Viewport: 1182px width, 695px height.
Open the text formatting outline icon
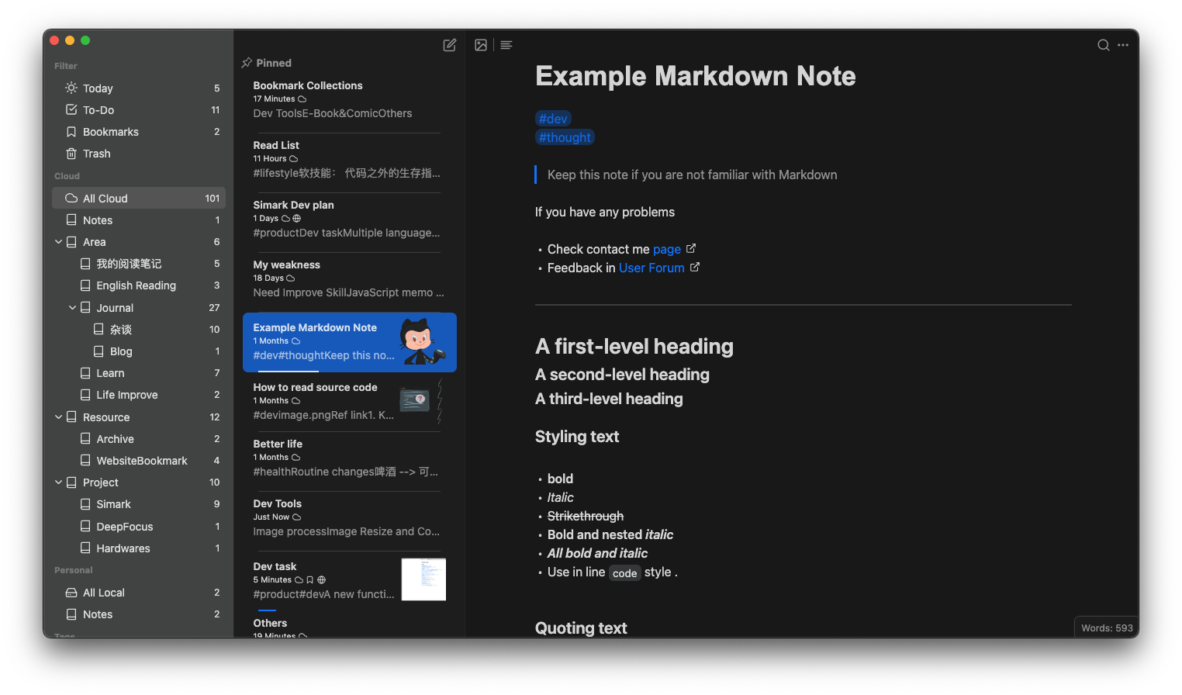pos(506,45)
